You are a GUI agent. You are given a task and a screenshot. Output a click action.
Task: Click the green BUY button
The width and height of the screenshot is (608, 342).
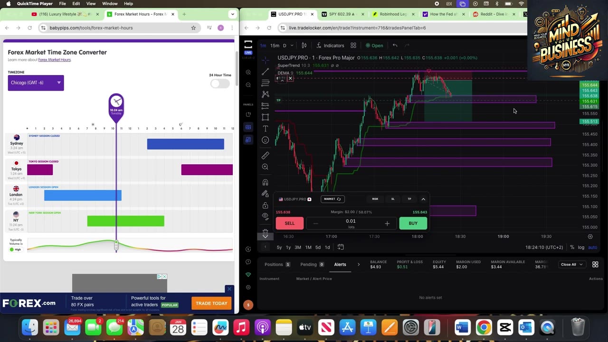click(413, 223)
